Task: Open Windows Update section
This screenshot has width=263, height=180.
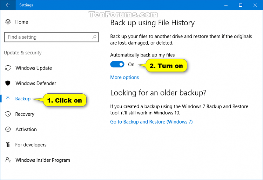Action: 34,68
